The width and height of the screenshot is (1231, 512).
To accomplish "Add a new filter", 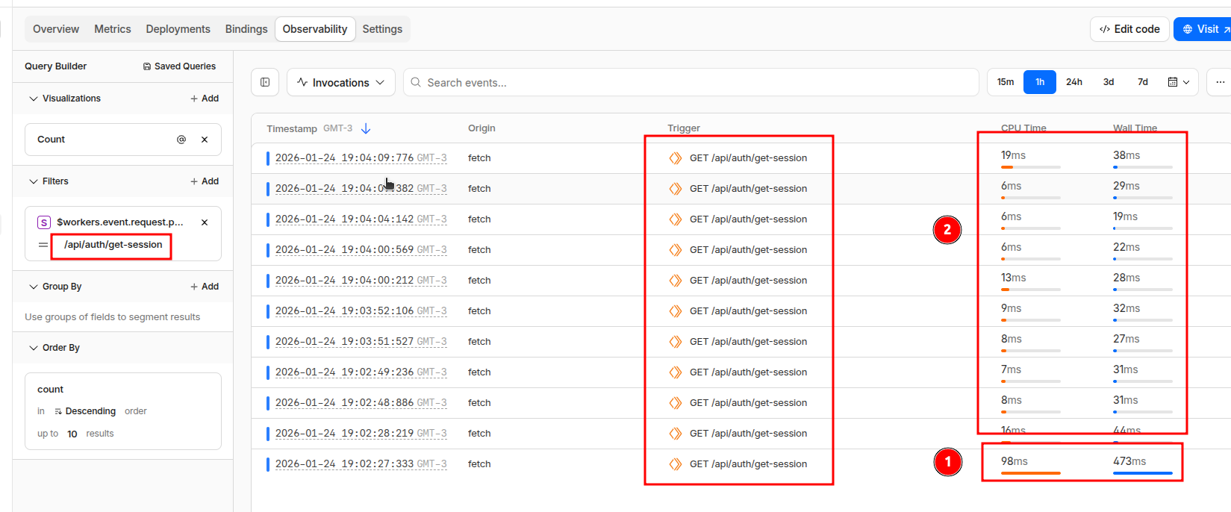I will point(205,181).
